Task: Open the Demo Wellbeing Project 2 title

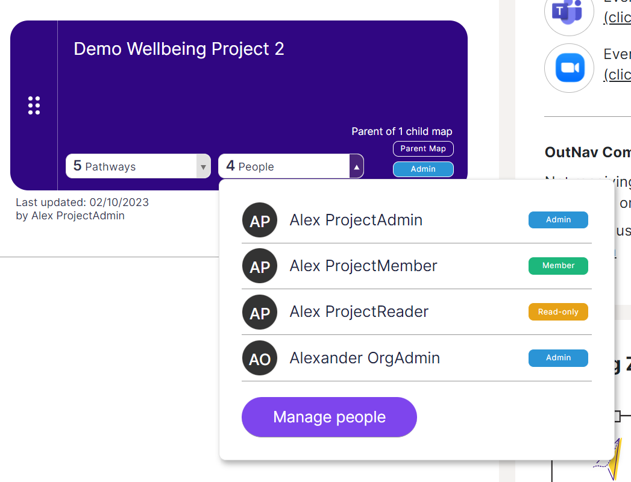Action: coord(179,49)
